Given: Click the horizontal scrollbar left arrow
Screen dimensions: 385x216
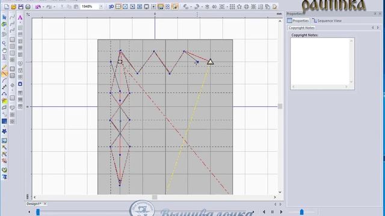Looking at the screenshot, I should click(x=35, y=197).
